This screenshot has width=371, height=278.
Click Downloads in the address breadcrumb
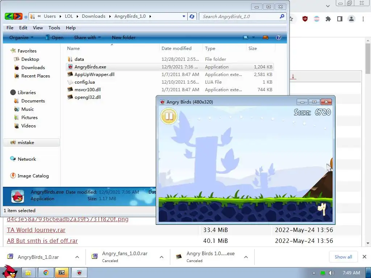pos(93,16)
